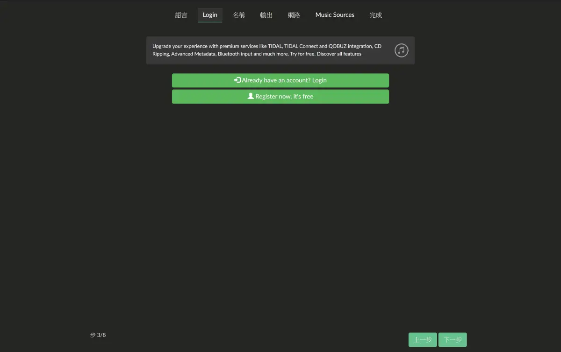The image size is (561, 352).
Task: Select the Music Sources tab
Action: [335, 15]
